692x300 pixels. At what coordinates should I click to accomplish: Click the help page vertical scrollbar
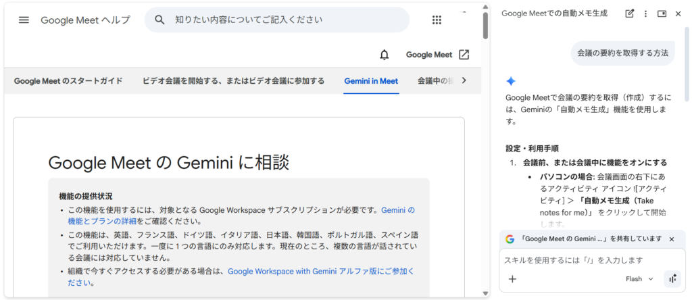pyautogui.click(x=485, y=26)
